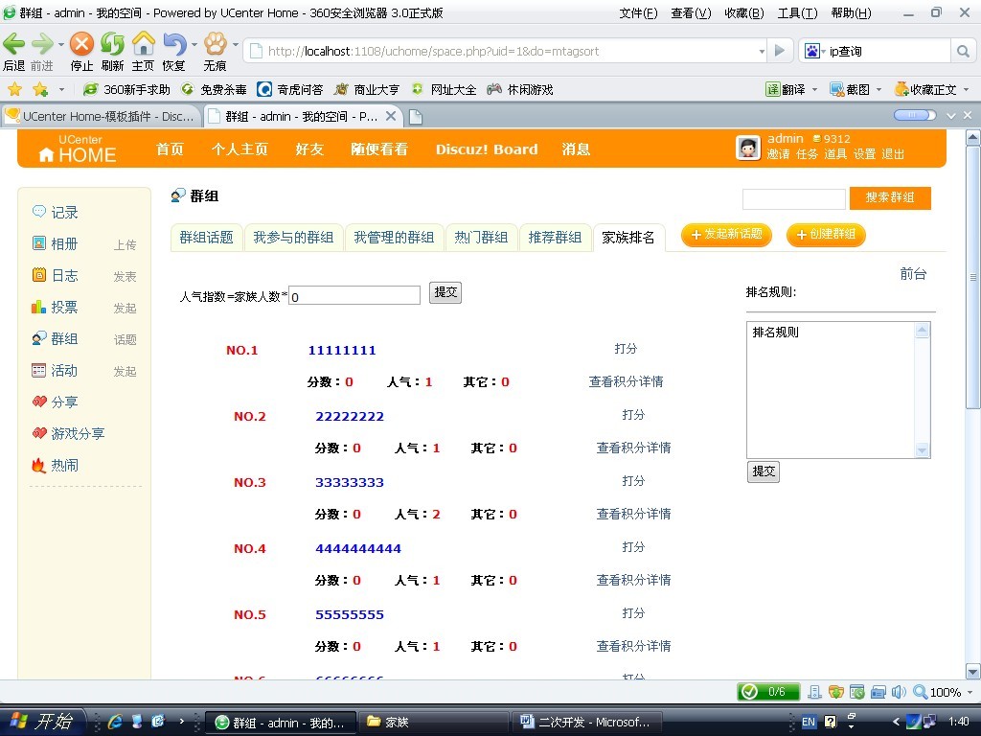Screen dimensions: 981x736
Task: Click inside the 排名规则 text area
Action: coord(831,389)
